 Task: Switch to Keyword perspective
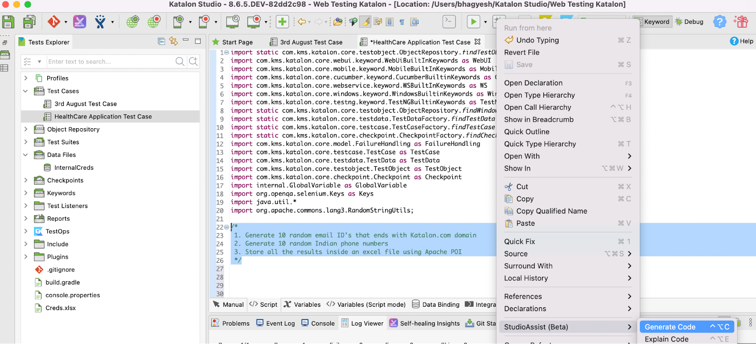click(652, 22)
